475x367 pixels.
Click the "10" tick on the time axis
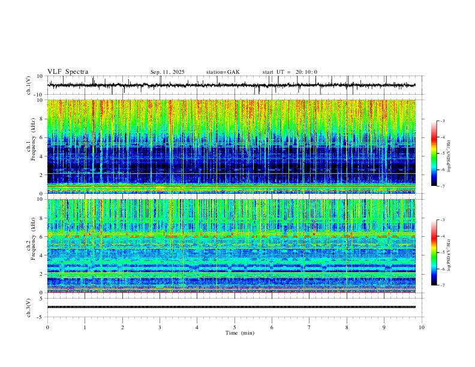tap(422, 327)
